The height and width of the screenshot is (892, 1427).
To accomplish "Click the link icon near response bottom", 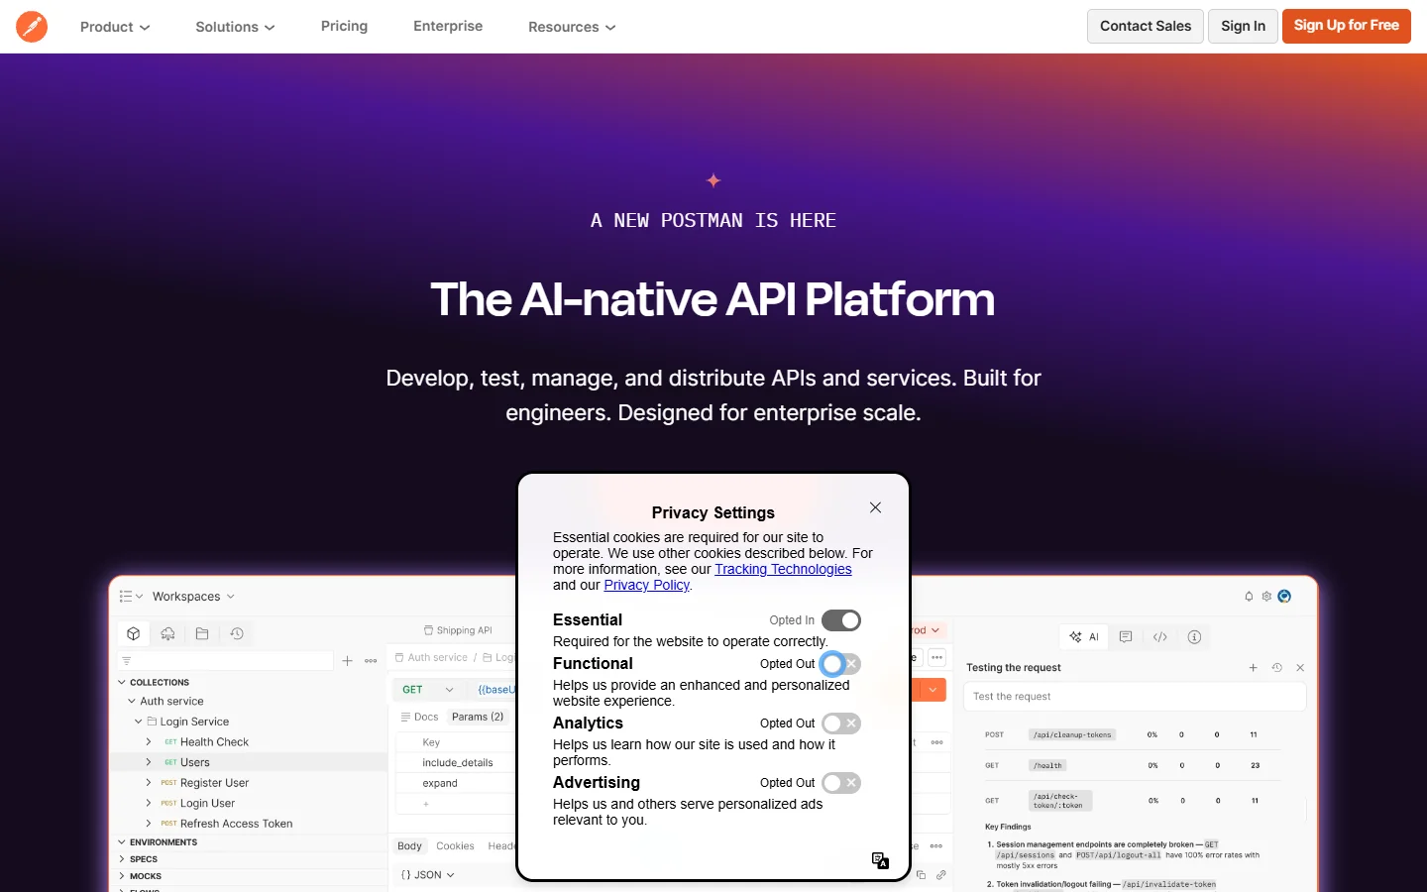I will pyautogui.click(x=941, y=874).
